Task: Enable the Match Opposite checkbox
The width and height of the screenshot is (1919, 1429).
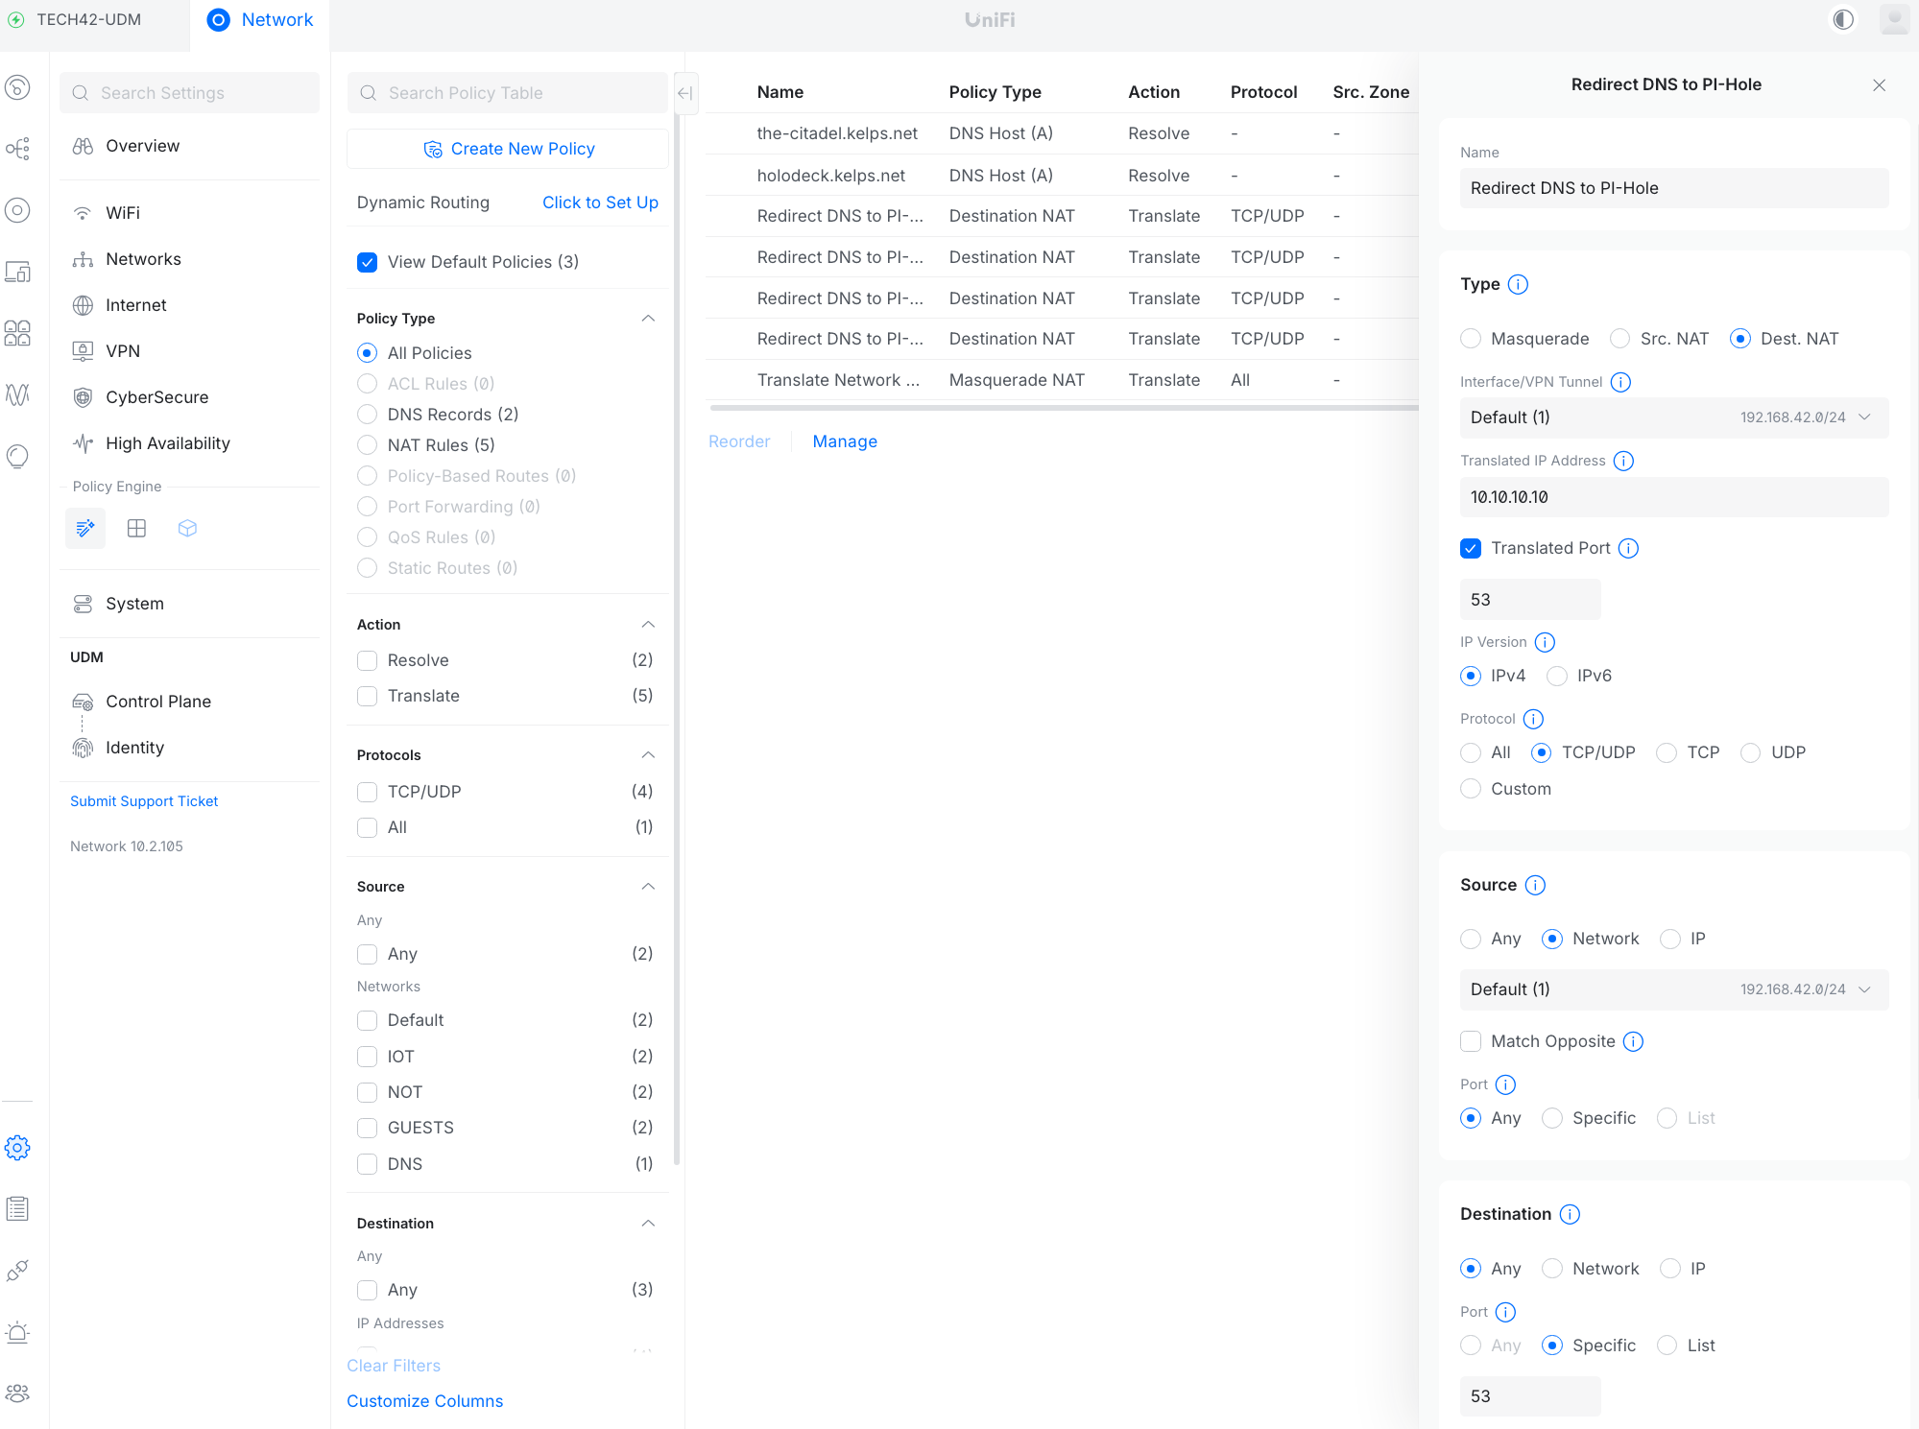Action: (x=1470, y=1041)
